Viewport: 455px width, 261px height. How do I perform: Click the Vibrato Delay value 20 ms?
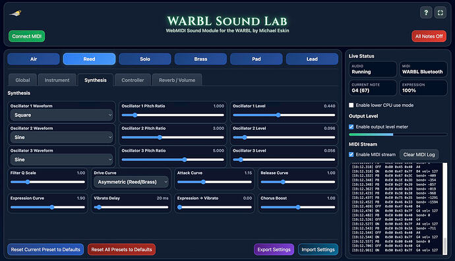162,198
